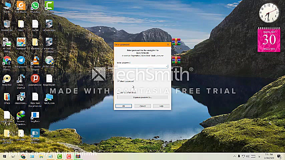This screenshot has width=285, height=160.
Task: Open WhatsApp desktop shortcut
Action: (x=35, y=7)
